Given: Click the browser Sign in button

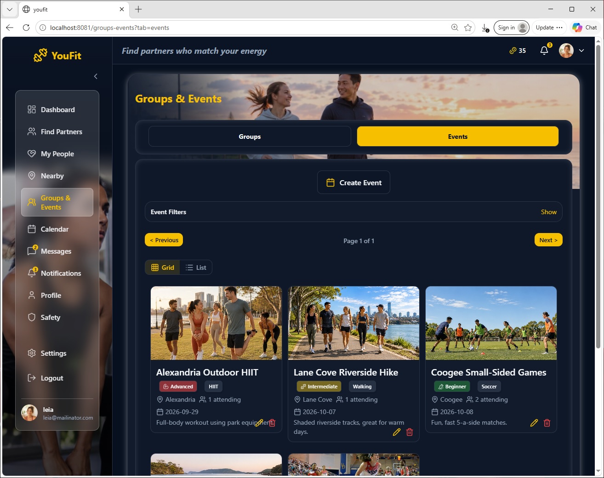Looking at the screenshot, I should coord(511,28).
